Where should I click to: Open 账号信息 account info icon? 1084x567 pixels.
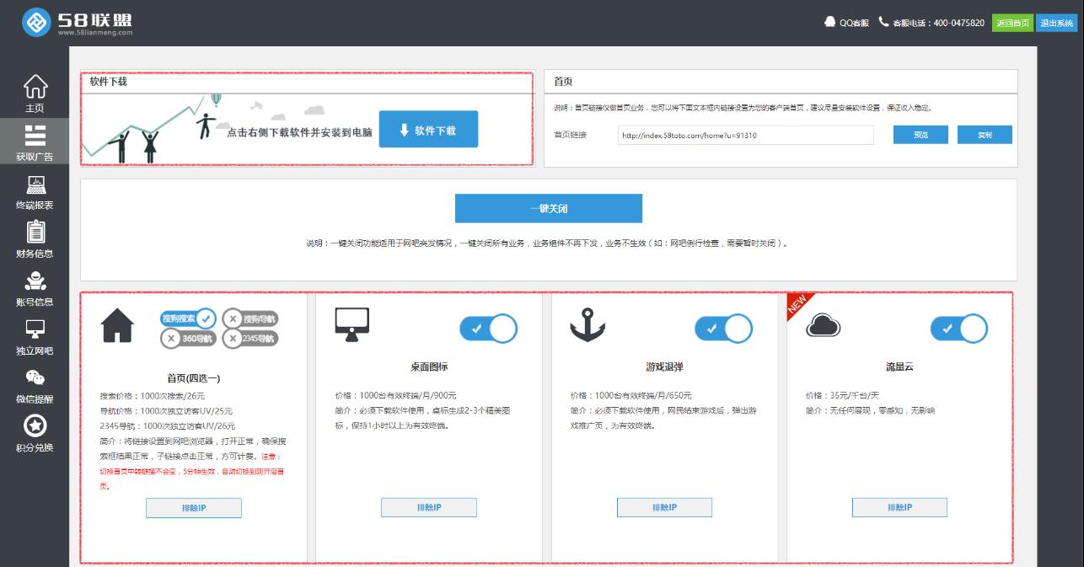[35, 281]
